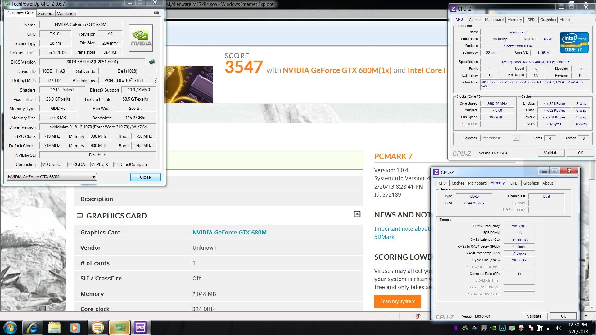
Task: Click the GPU-Z Driver Version field
Action: pyautogui.click(x=98, y=127)
